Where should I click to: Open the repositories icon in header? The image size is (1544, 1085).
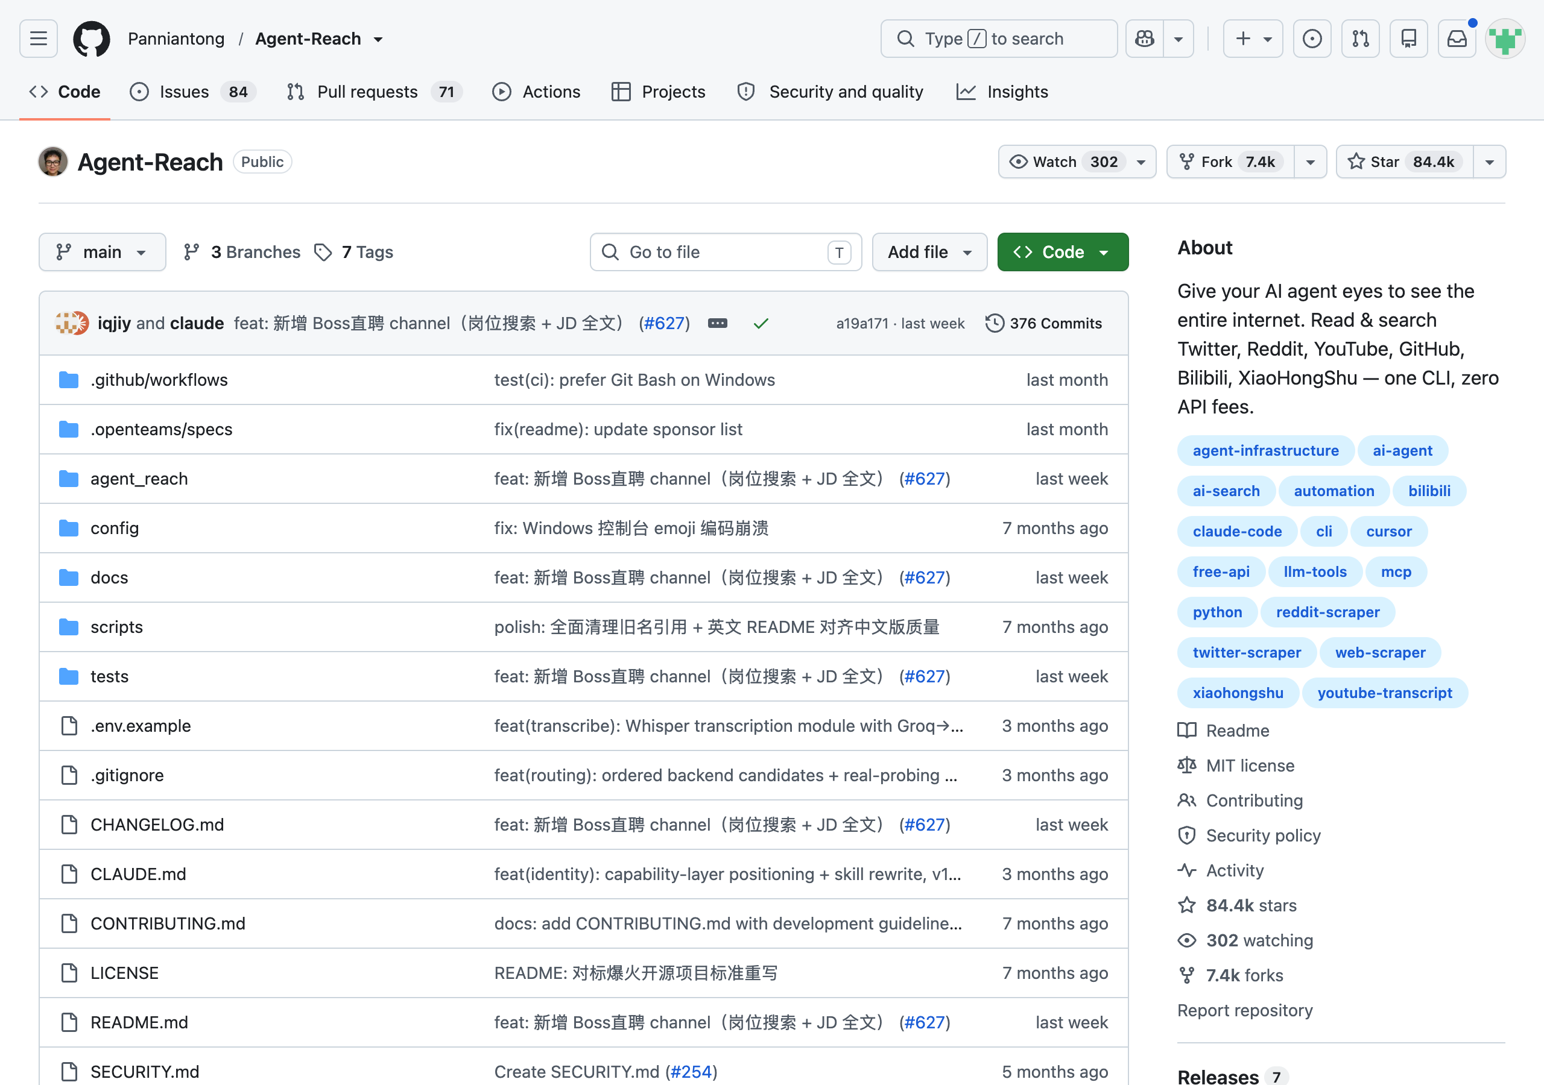pos(1409,39)
